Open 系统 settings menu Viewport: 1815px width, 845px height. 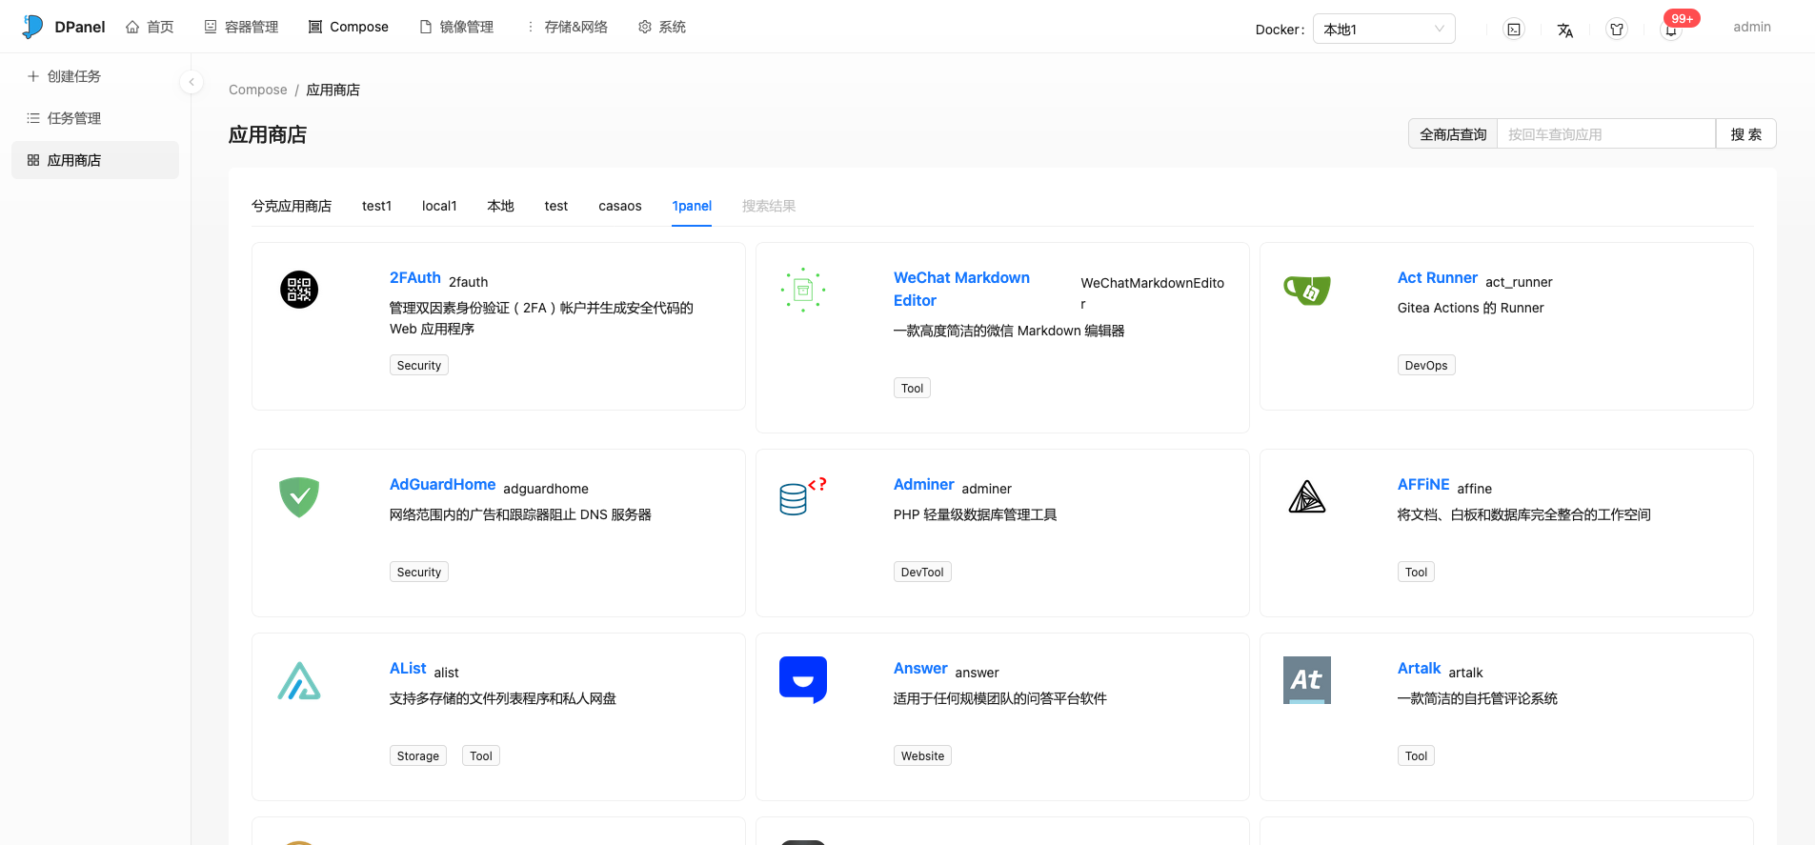(662, 27)
